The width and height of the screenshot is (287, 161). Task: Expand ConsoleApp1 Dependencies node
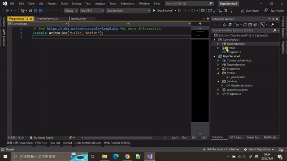[218, 44]
